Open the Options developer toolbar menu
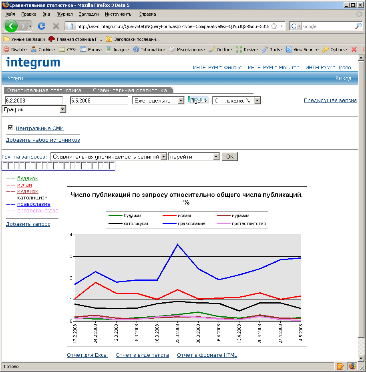366x372 pixels. point(335,49)
